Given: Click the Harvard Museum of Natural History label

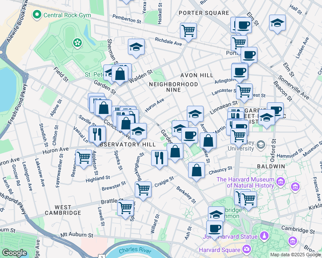Looking at the screenshot, I should coord(245,182).
